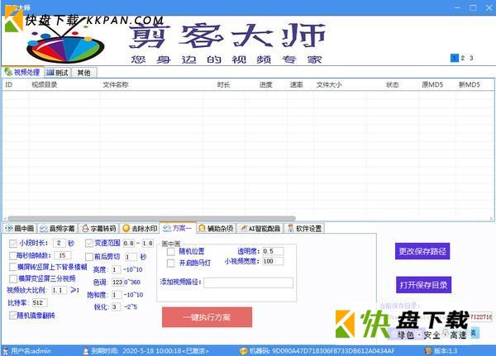Select banner page 2
The image size is (496, 356).
[463, 58]
